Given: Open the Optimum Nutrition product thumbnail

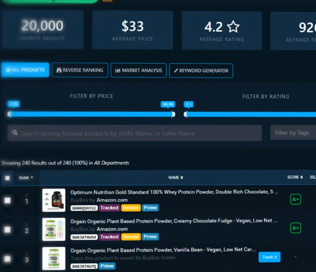Looking at the screenshot, I should coord(54,200).
